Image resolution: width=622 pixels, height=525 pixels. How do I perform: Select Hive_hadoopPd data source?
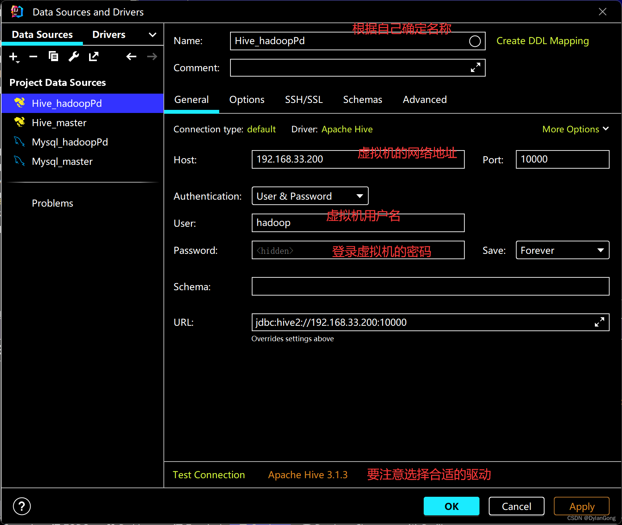pos(82,103)
